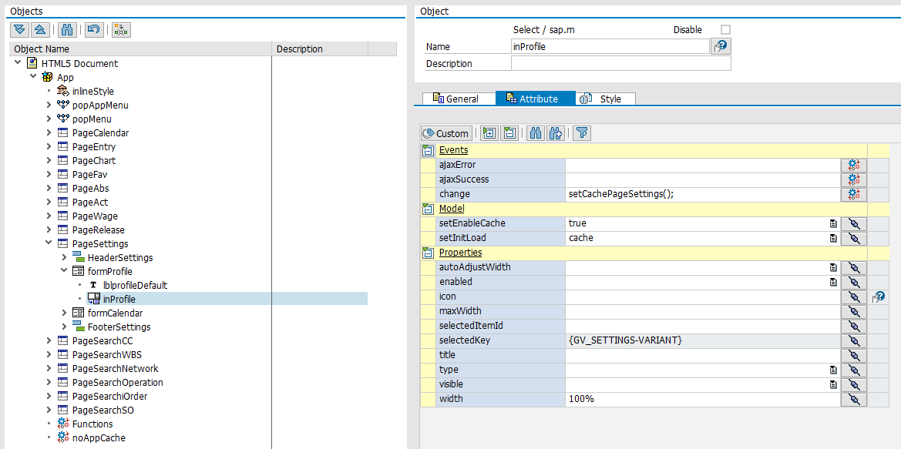Collapse the Properties attribute group
The width and height of the screenshot is (901, 449).
(428, 253)
